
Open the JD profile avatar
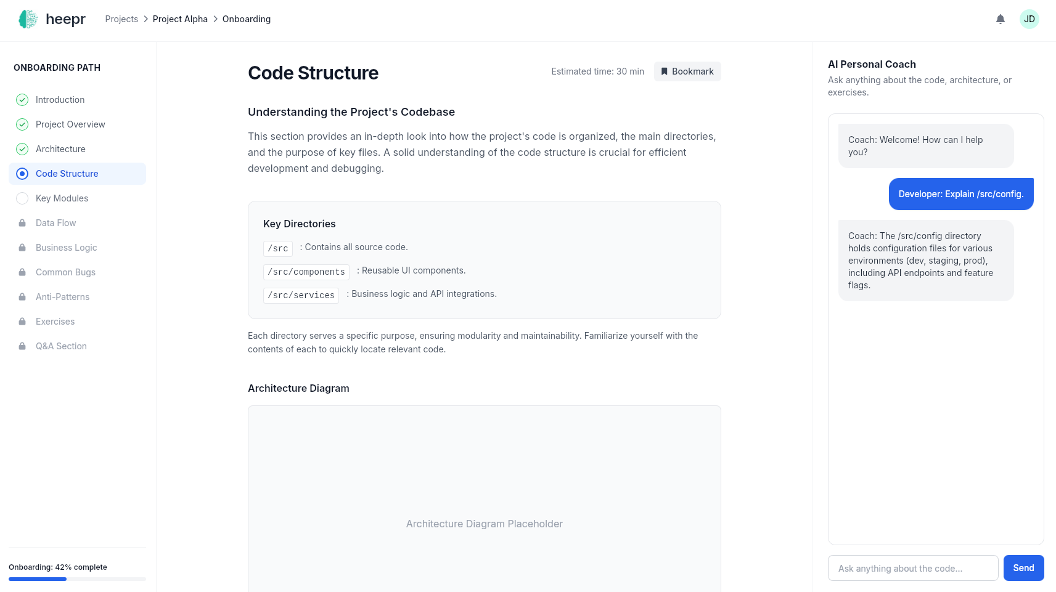coord(1029,19)
